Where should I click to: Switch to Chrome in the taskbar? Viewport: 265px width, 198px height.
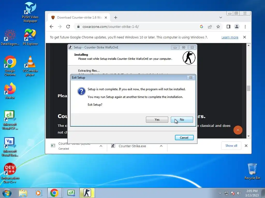pyautogui.click(x=54, y=193)
